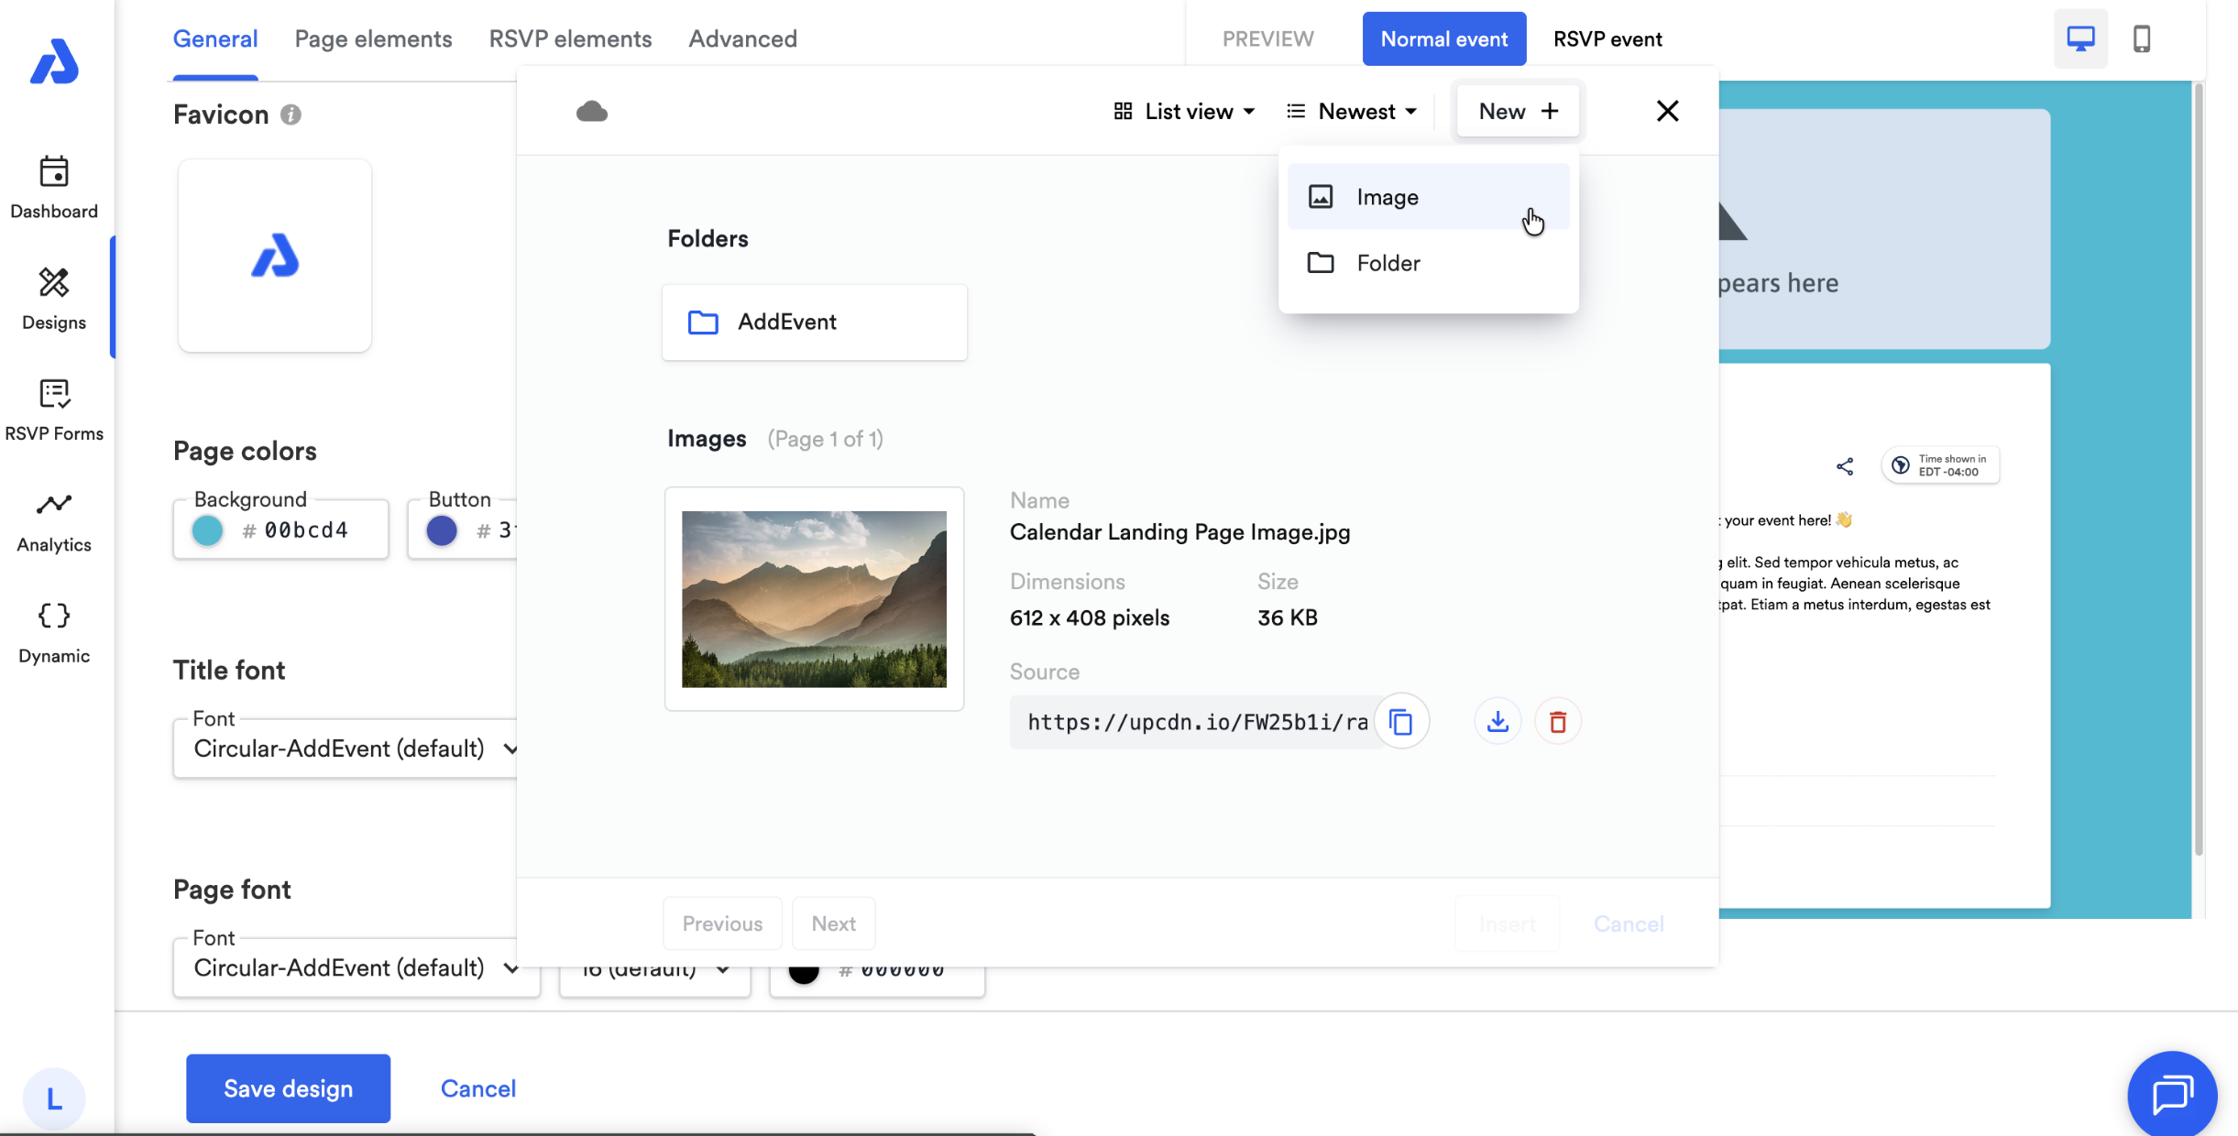The width and height of the screenshot is (2238, 1136).
Task: Expand the List view dropdown
Action: [1185, 112]
